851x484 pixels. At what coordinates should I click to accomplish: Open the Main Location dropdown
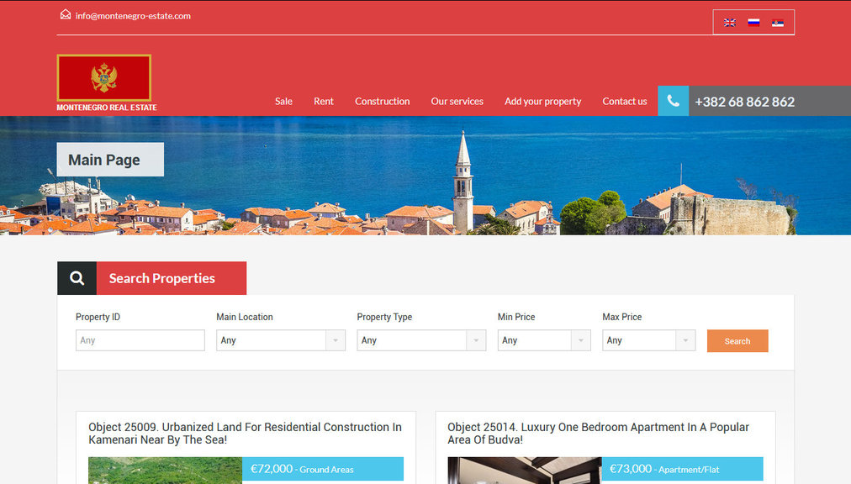[280, 340]
